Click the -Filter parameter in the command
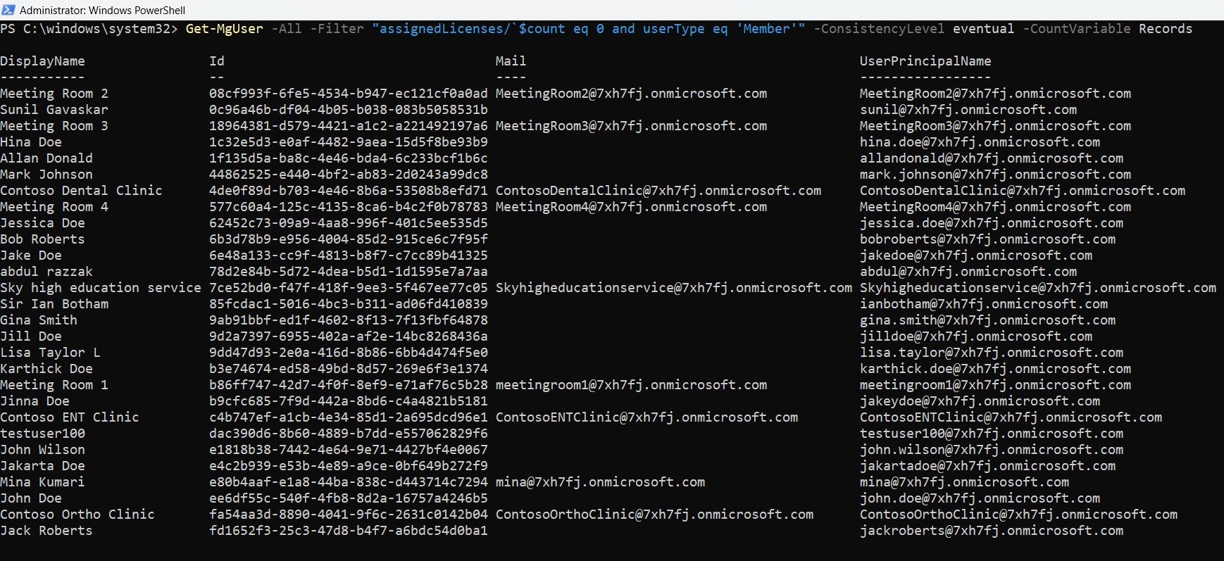Screen dimensions: 1224x561 337,29
